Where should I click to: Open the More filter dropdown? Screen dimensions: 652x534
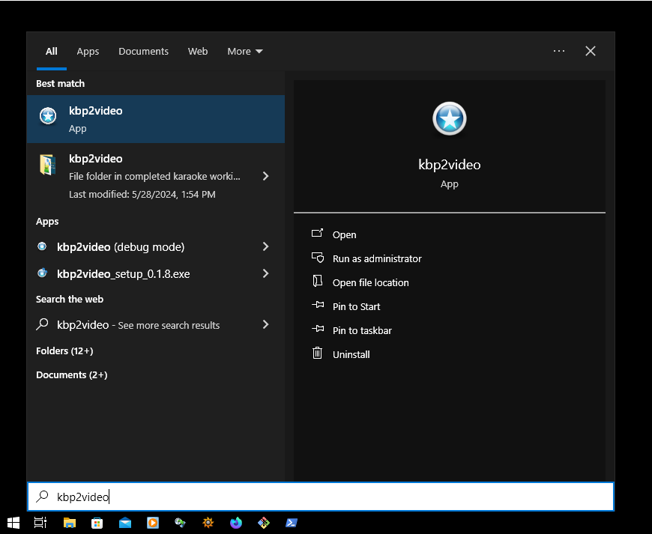pos(245,51)
